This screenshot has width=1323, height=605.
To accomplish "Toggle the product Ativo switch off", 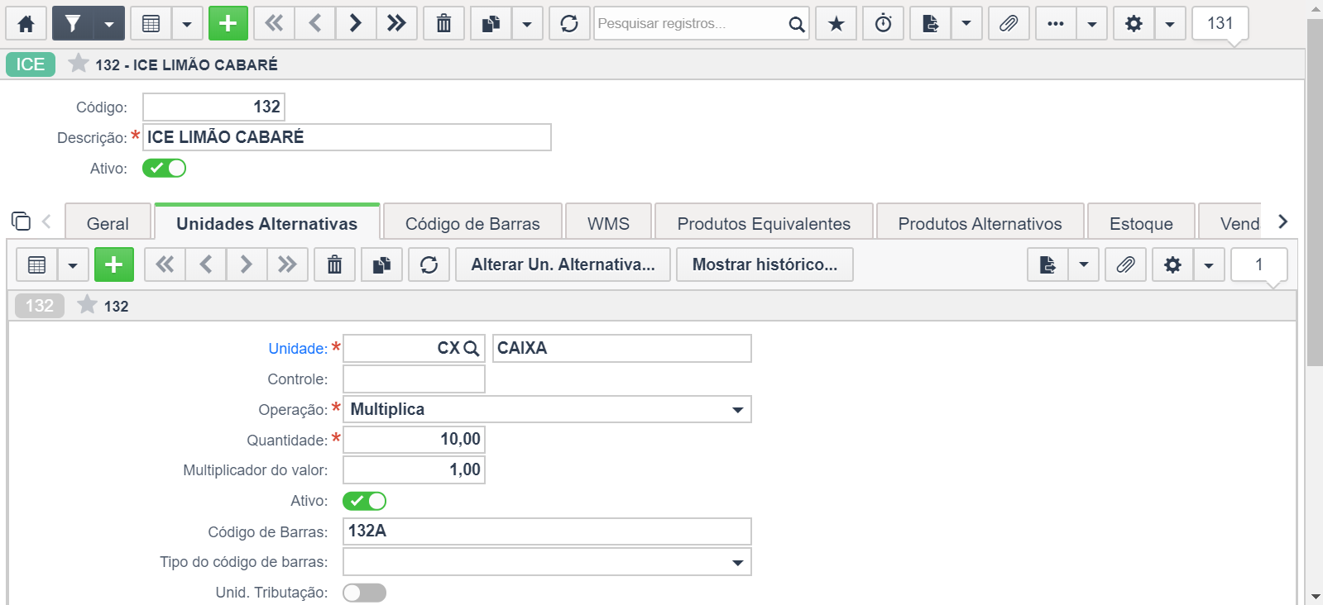I will [x=164, y=168].
